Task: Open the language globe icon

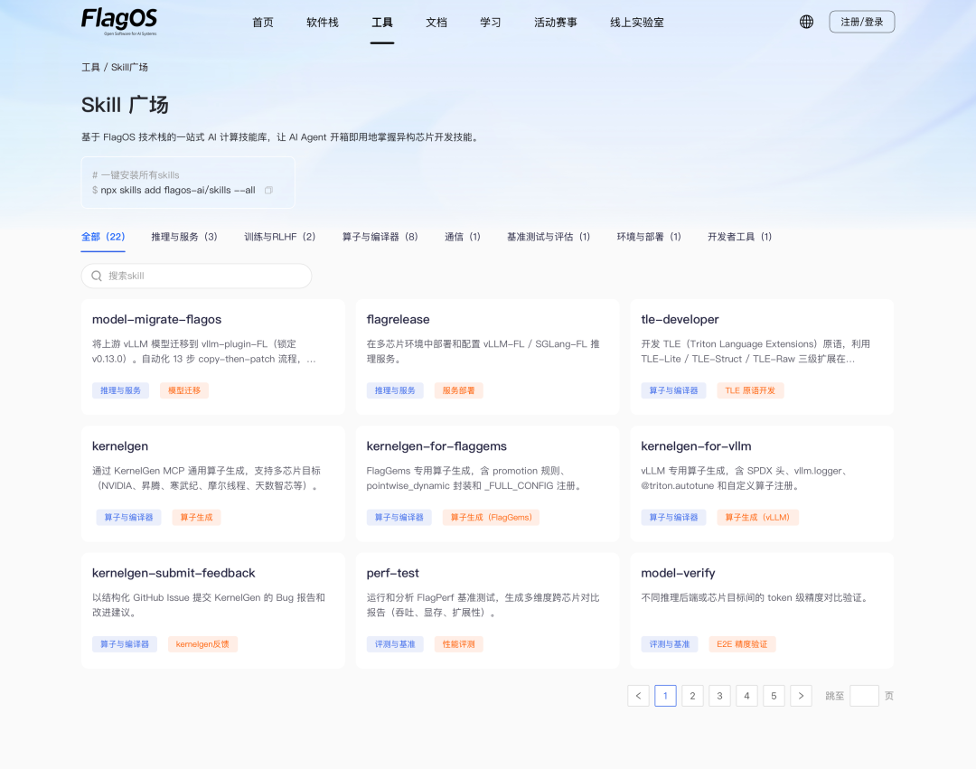Action: (x=806, y=22)
